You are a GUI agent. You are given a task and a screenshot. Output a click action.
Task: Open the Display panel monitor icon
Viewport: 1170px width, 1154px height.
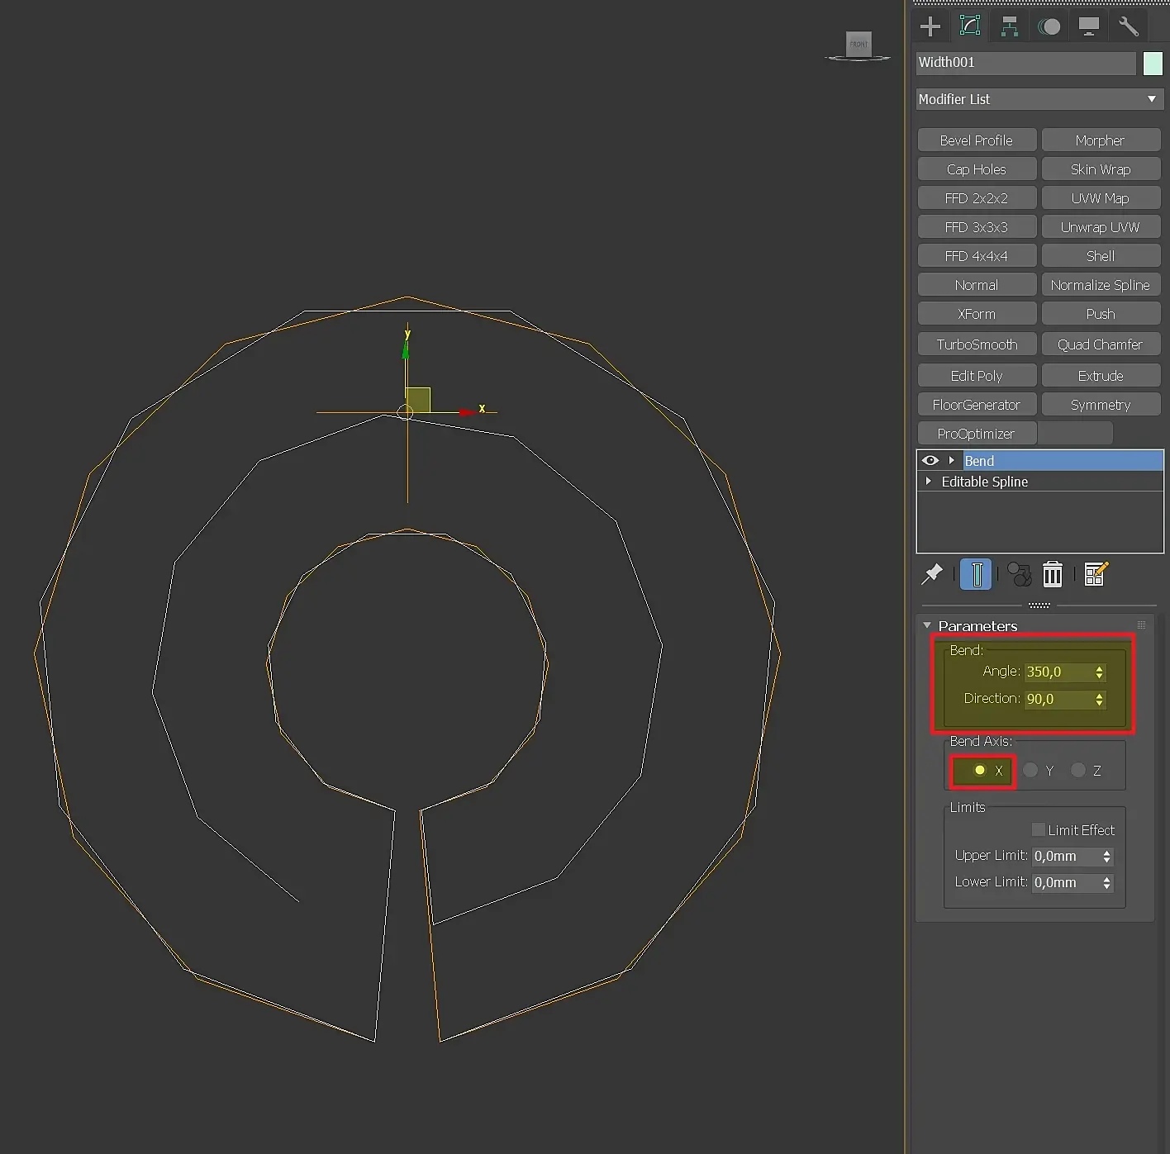coord(1089,26)
